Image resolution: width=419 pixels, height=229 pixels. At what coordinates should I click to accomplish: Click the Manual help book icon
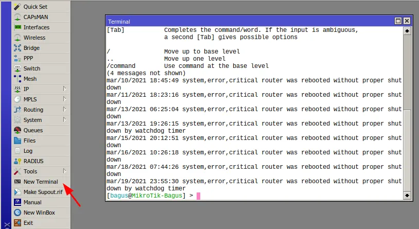[x=18, y=202]
